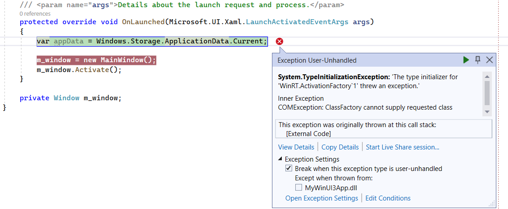Click the 0 references CodeLens label

click(35, 14)
